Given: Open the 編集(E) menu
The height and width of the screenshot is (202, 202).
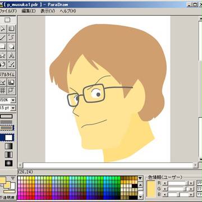Looking at the screenshot, I should tap(29, 11).
